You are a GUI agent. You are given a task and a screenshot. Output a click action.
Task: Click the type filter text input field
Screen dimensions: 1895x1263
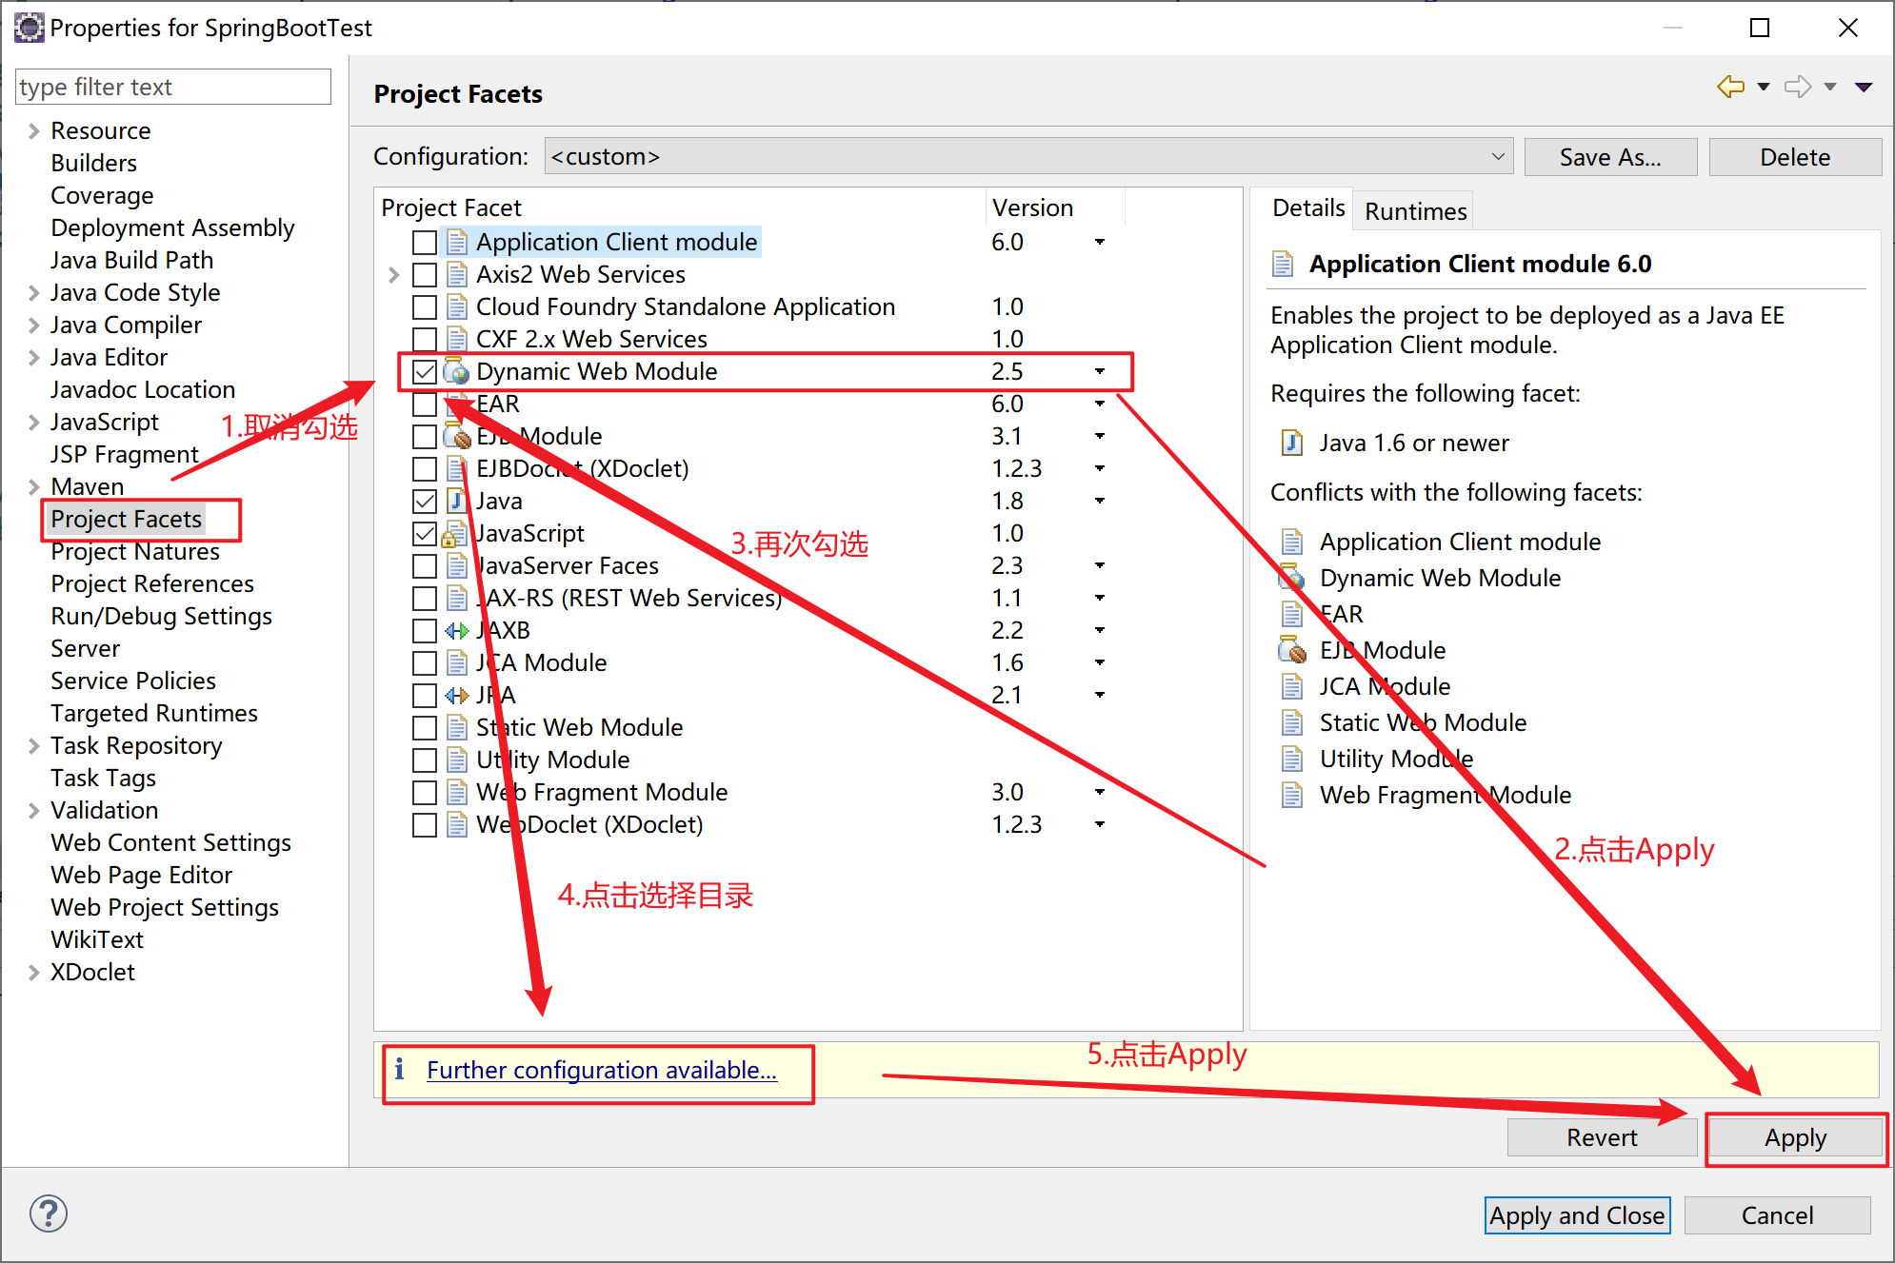tap(170, 88)
